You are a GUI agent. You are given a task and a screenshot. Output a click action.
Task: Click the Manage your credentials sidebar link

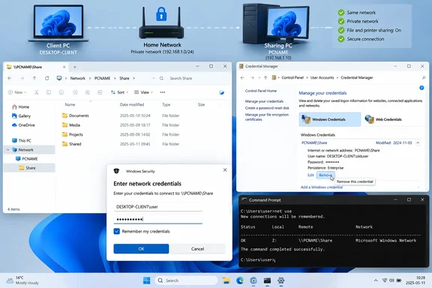coord(264,101)
